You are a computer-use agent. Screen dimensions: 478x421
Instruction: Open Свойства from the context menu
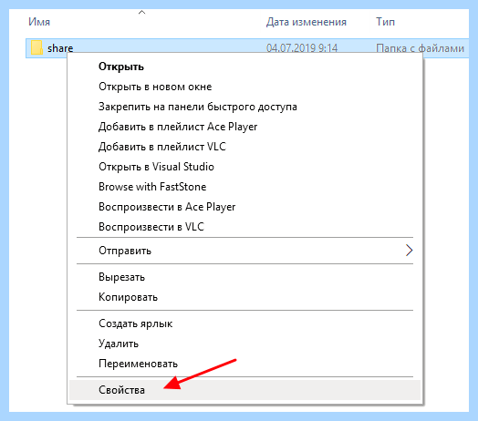(244, 390)
